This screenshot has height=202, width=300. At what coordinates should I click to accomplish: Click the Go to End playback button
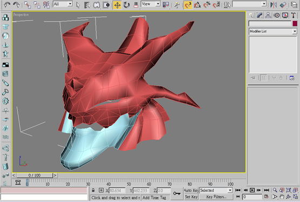click(267, 190)
